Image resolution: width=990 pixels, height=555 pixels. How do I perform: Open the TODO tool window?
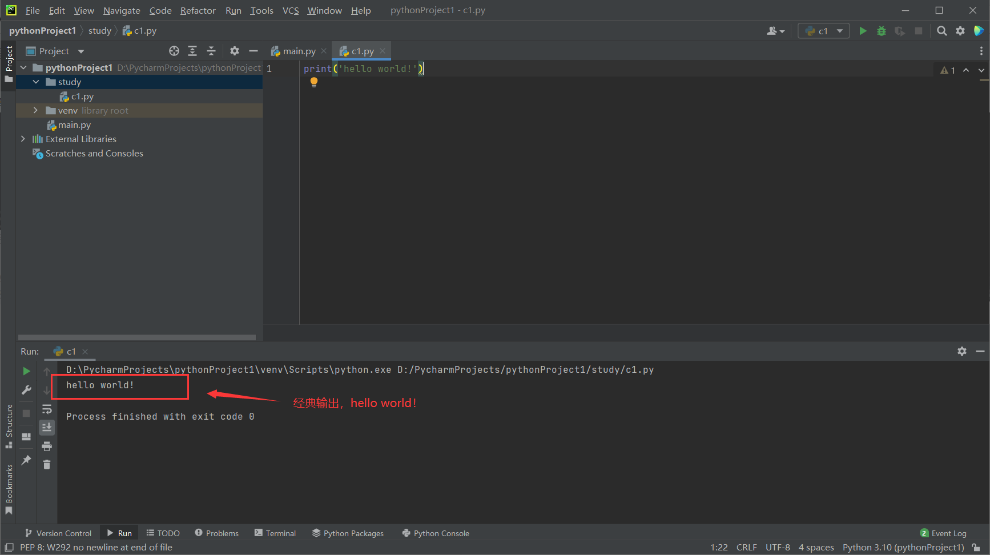[x=163, y=533]
